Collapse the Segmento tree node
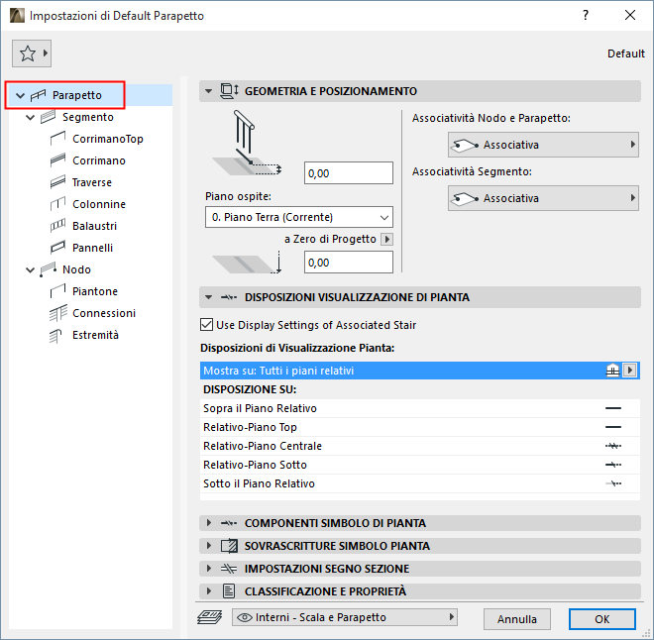Image resolution: width=654 pixels, height=640 pixels. point(30,118)
